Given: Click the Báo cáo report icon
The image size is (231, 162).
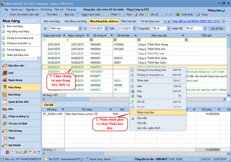Looking at the screenshot, I should (x=61, y=14).
